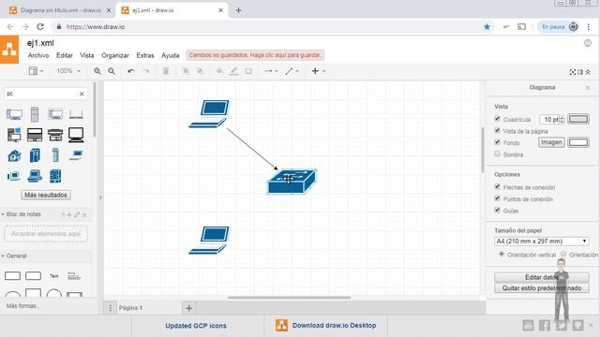Click the Imagen background button

pos(551,142)
